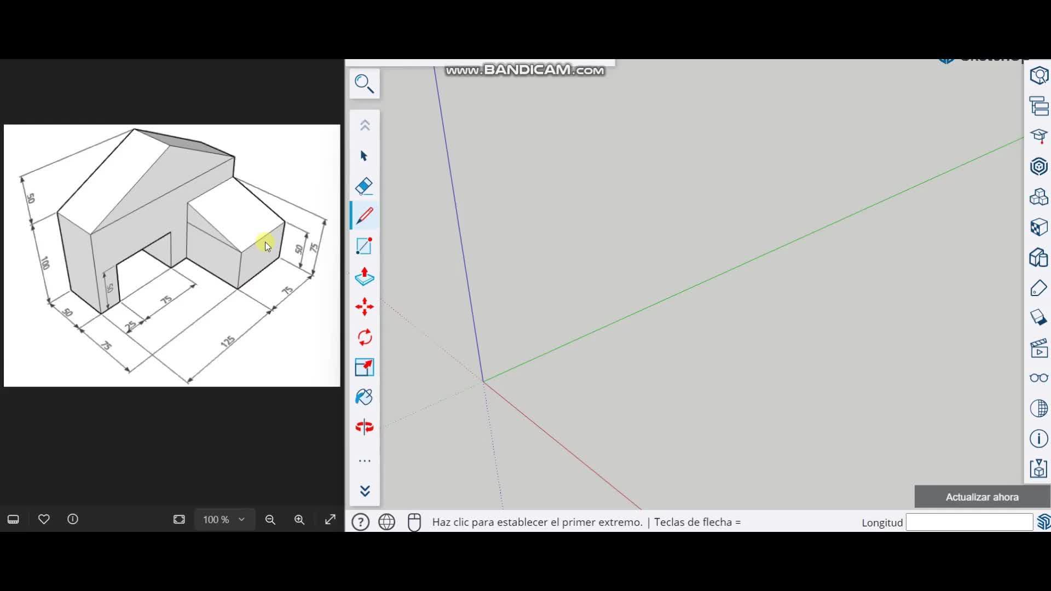Viewport: 1051px width, 591px height.
Task: Select the Push/Pull tool
Action: pyautogui.click(x=364, y=277)
